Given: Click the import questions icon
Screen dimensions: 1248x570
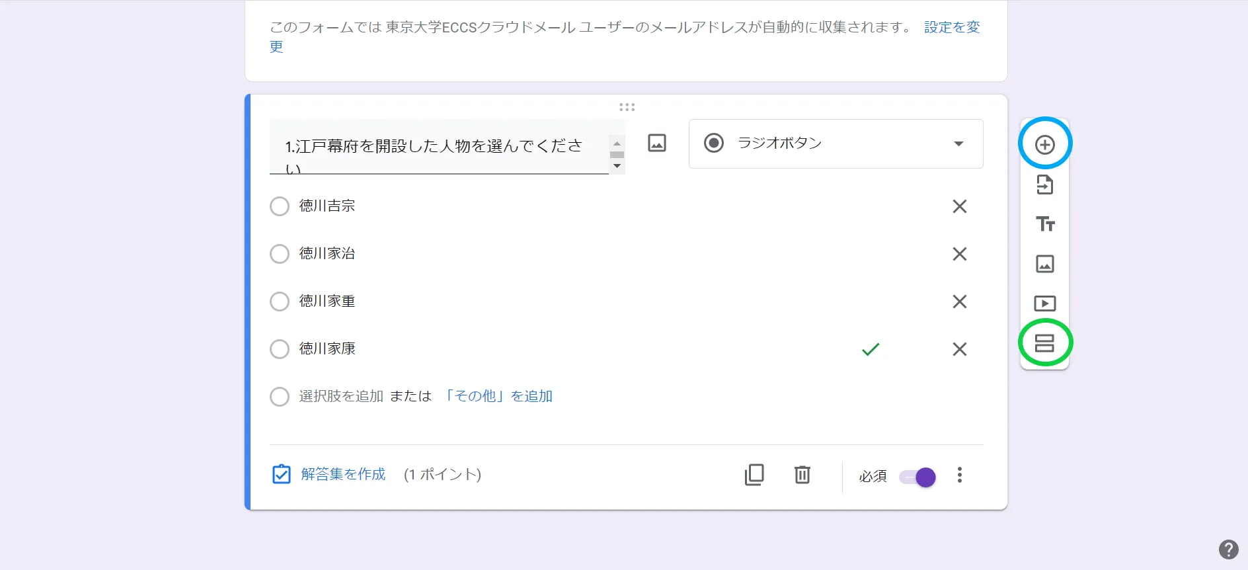Looking at the screenshot, I should coord(1044,184).
